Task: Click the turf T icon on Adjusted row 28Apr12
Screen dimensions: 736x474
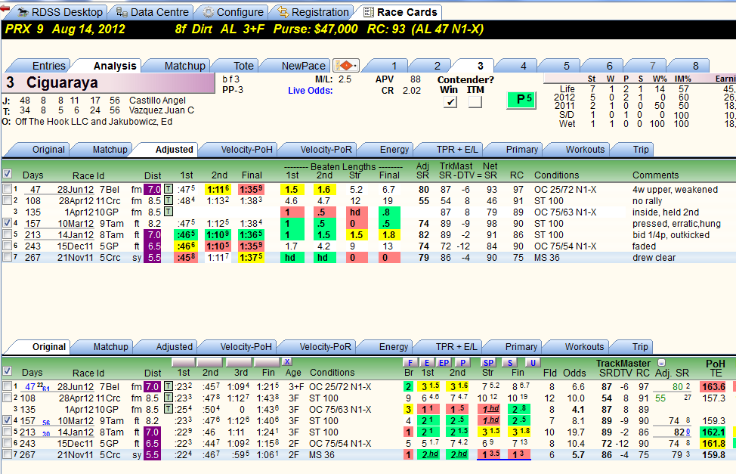Action: point(169,200)
